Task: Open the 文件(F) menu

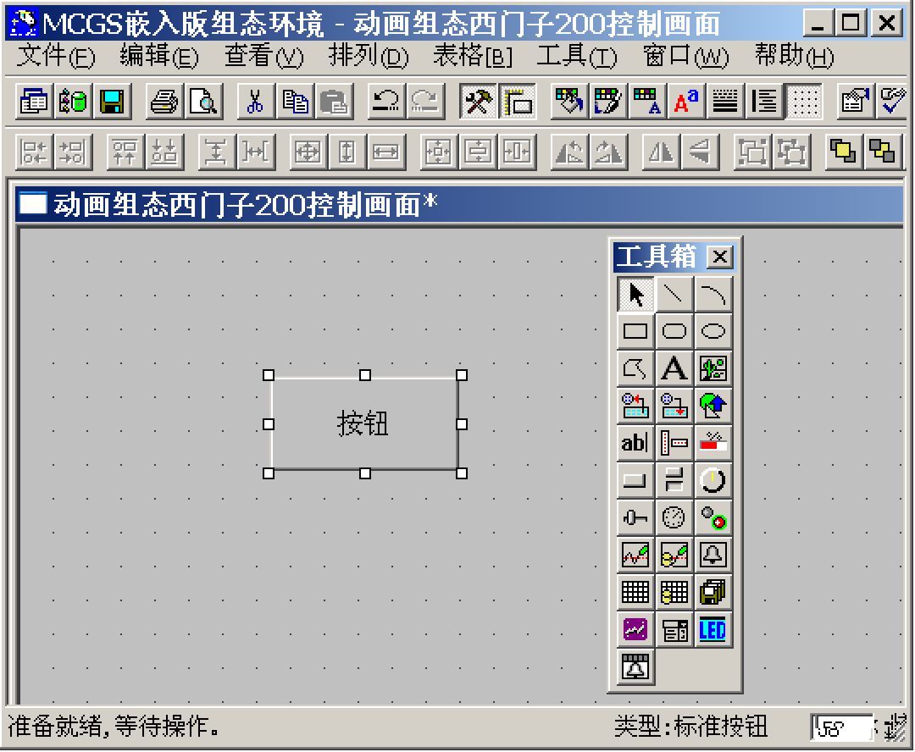Action: [55, 56]
